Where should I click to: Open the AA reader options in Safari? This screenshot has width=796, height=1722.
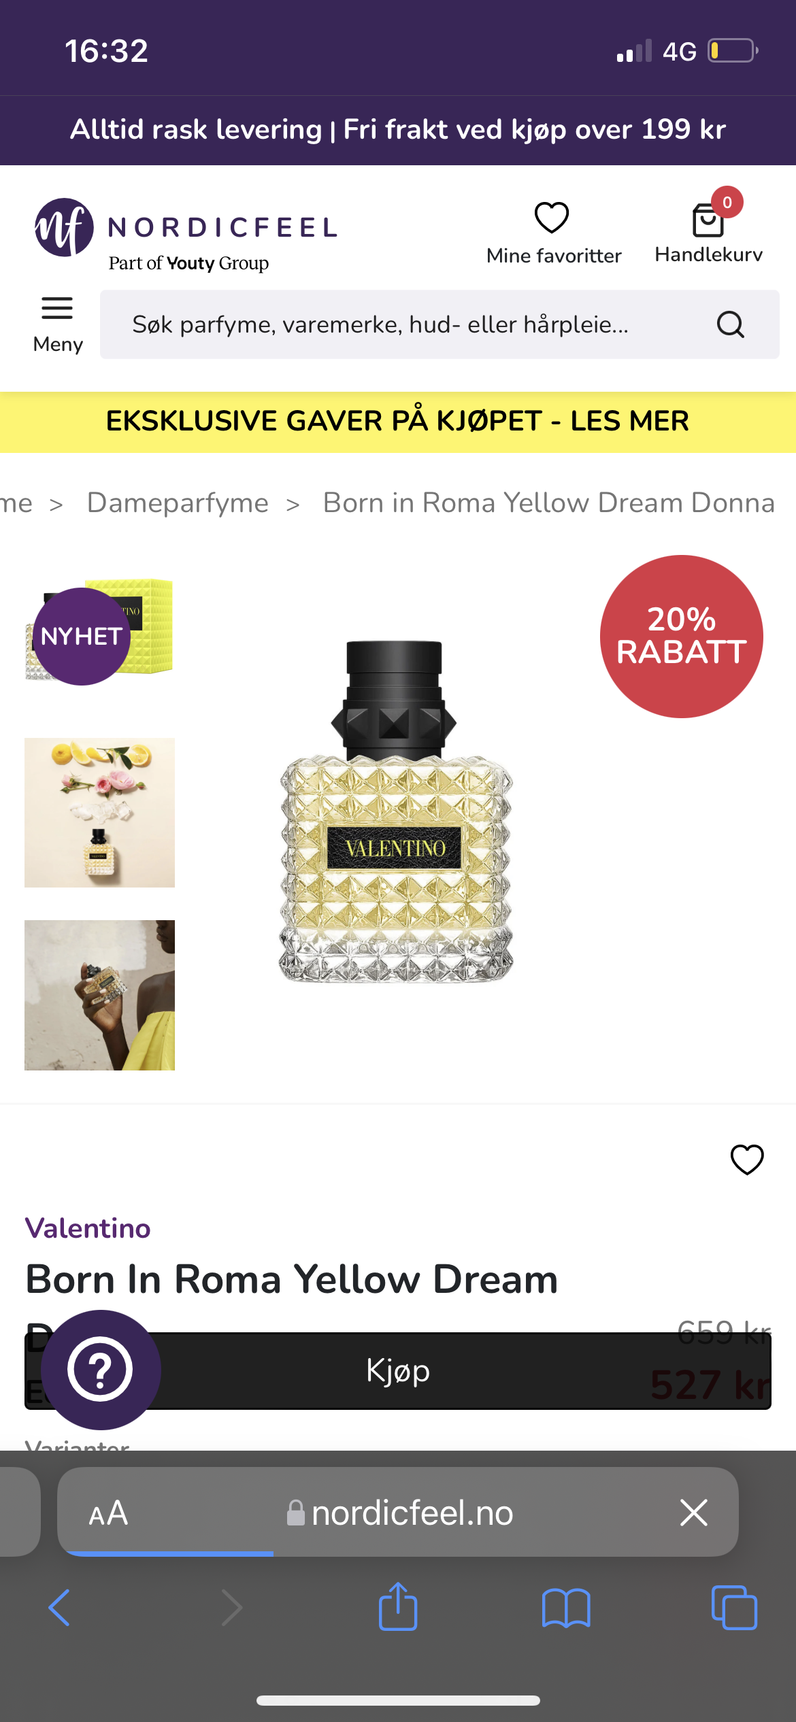[108, 1513]
